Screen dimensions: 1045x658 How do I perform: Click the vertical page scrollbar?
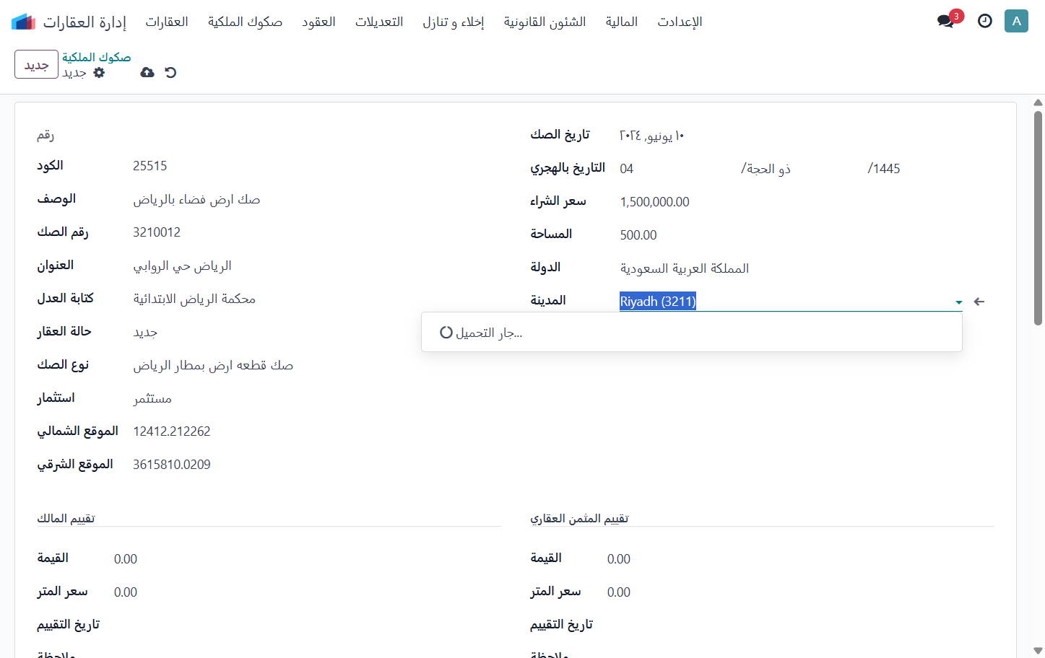1038,218
